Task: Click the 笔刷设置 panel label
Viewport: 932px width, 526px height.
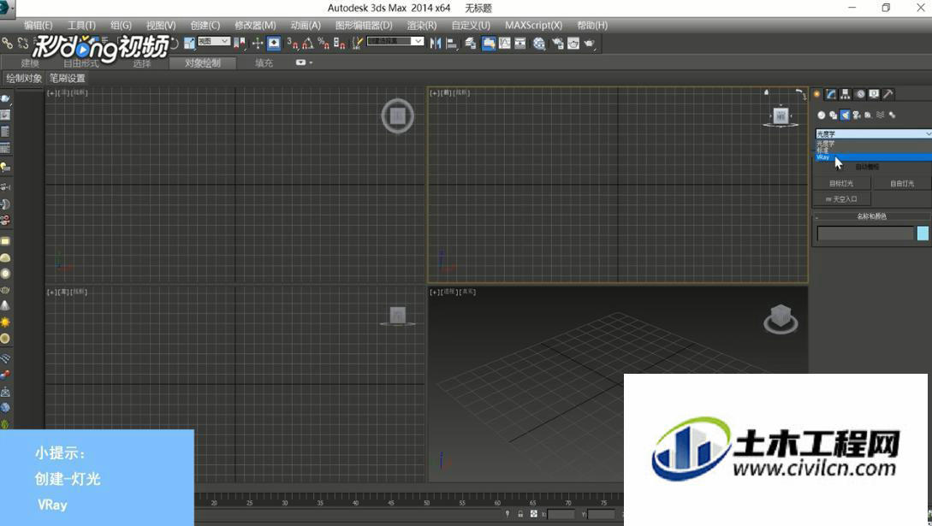Action: pos(67,79)
